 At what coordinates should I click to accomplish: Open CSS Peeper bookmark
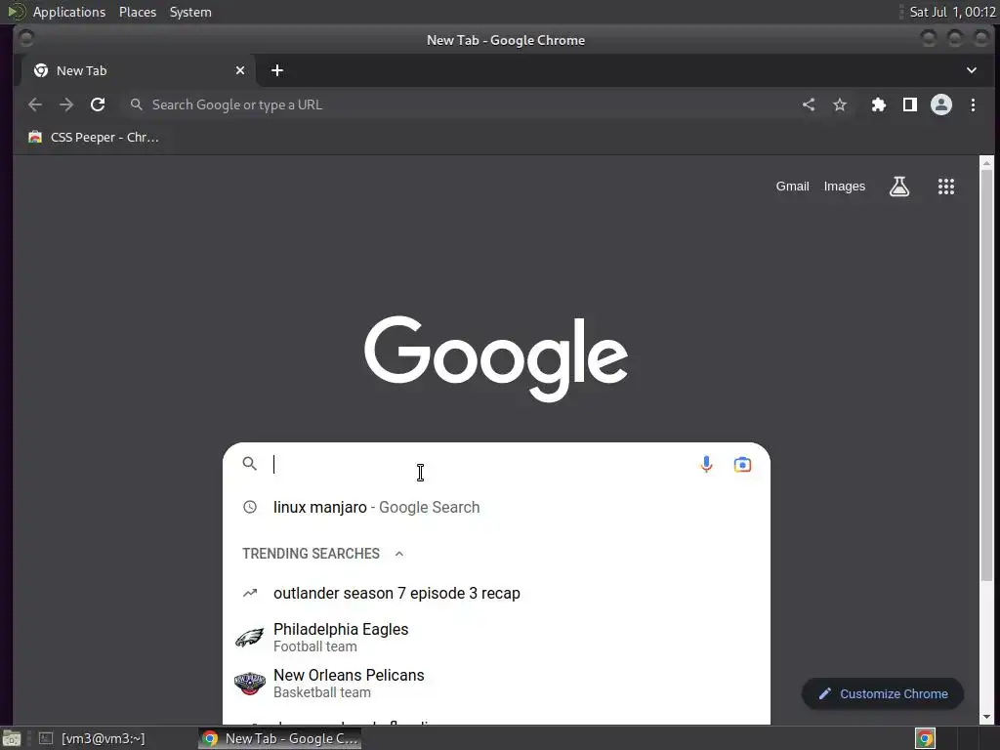[x=93, y=137]
